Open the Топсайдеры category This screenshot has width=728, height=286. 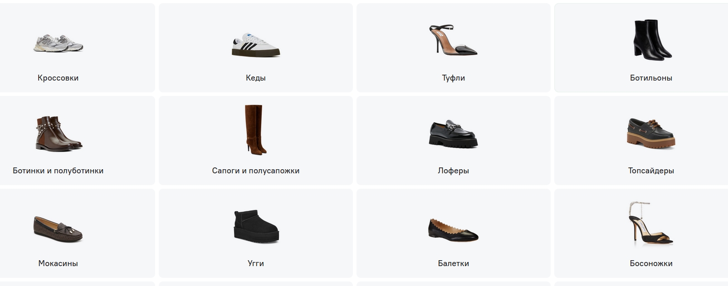tap(651, 171)
